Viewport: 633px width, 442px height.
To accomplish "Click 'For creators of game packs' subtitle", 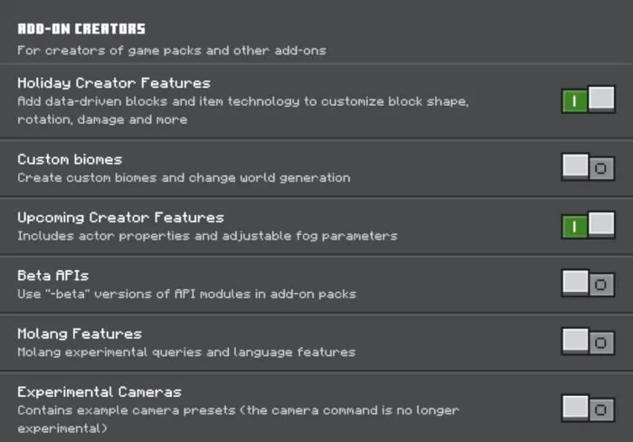I will click(x=172, y=51).
